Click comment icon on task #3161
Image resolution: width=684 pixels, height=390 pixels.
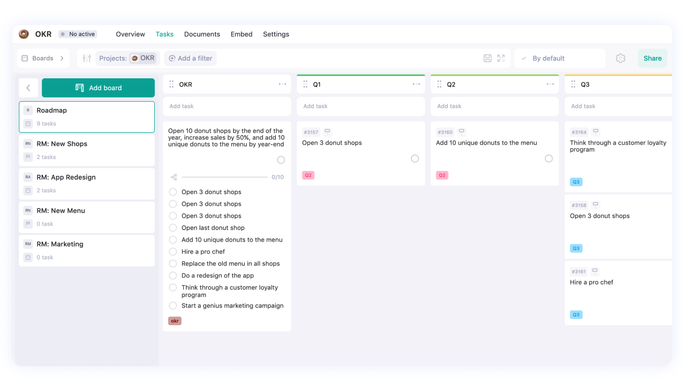pos(595,271)
